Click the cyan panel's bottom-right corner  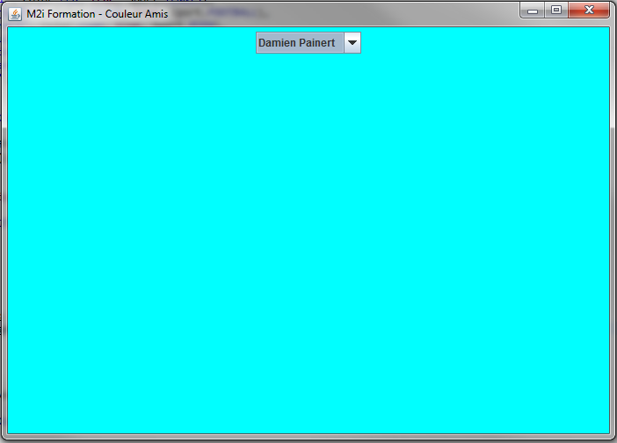605,429
